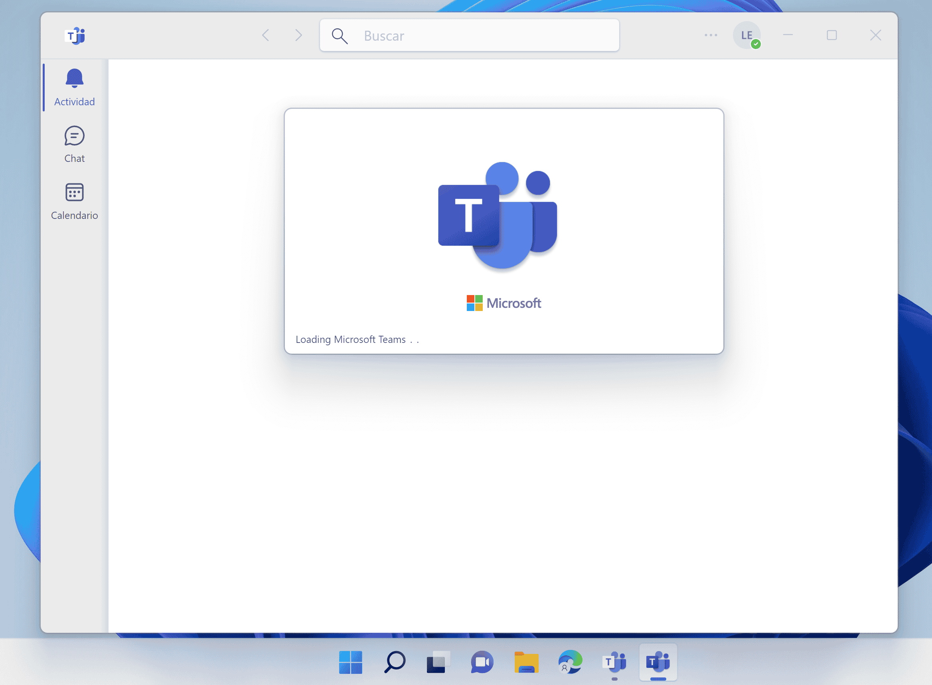The image size is (932, 685).
Task: Click the Microsoft logo on splash screen
Action: click(x=504, y=303)
